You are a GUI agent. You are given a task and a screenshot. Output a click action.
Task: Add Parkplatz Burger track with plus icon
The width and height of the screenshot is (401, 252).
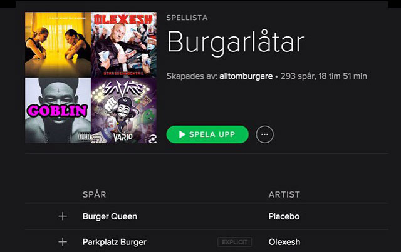(63, 242)
